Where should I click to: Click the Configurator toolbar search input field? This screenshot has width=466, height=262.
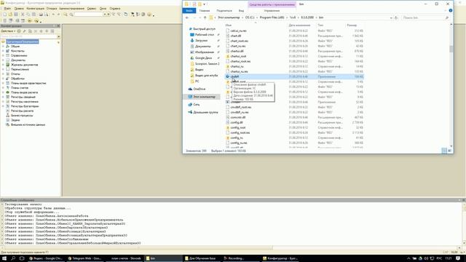88,15
